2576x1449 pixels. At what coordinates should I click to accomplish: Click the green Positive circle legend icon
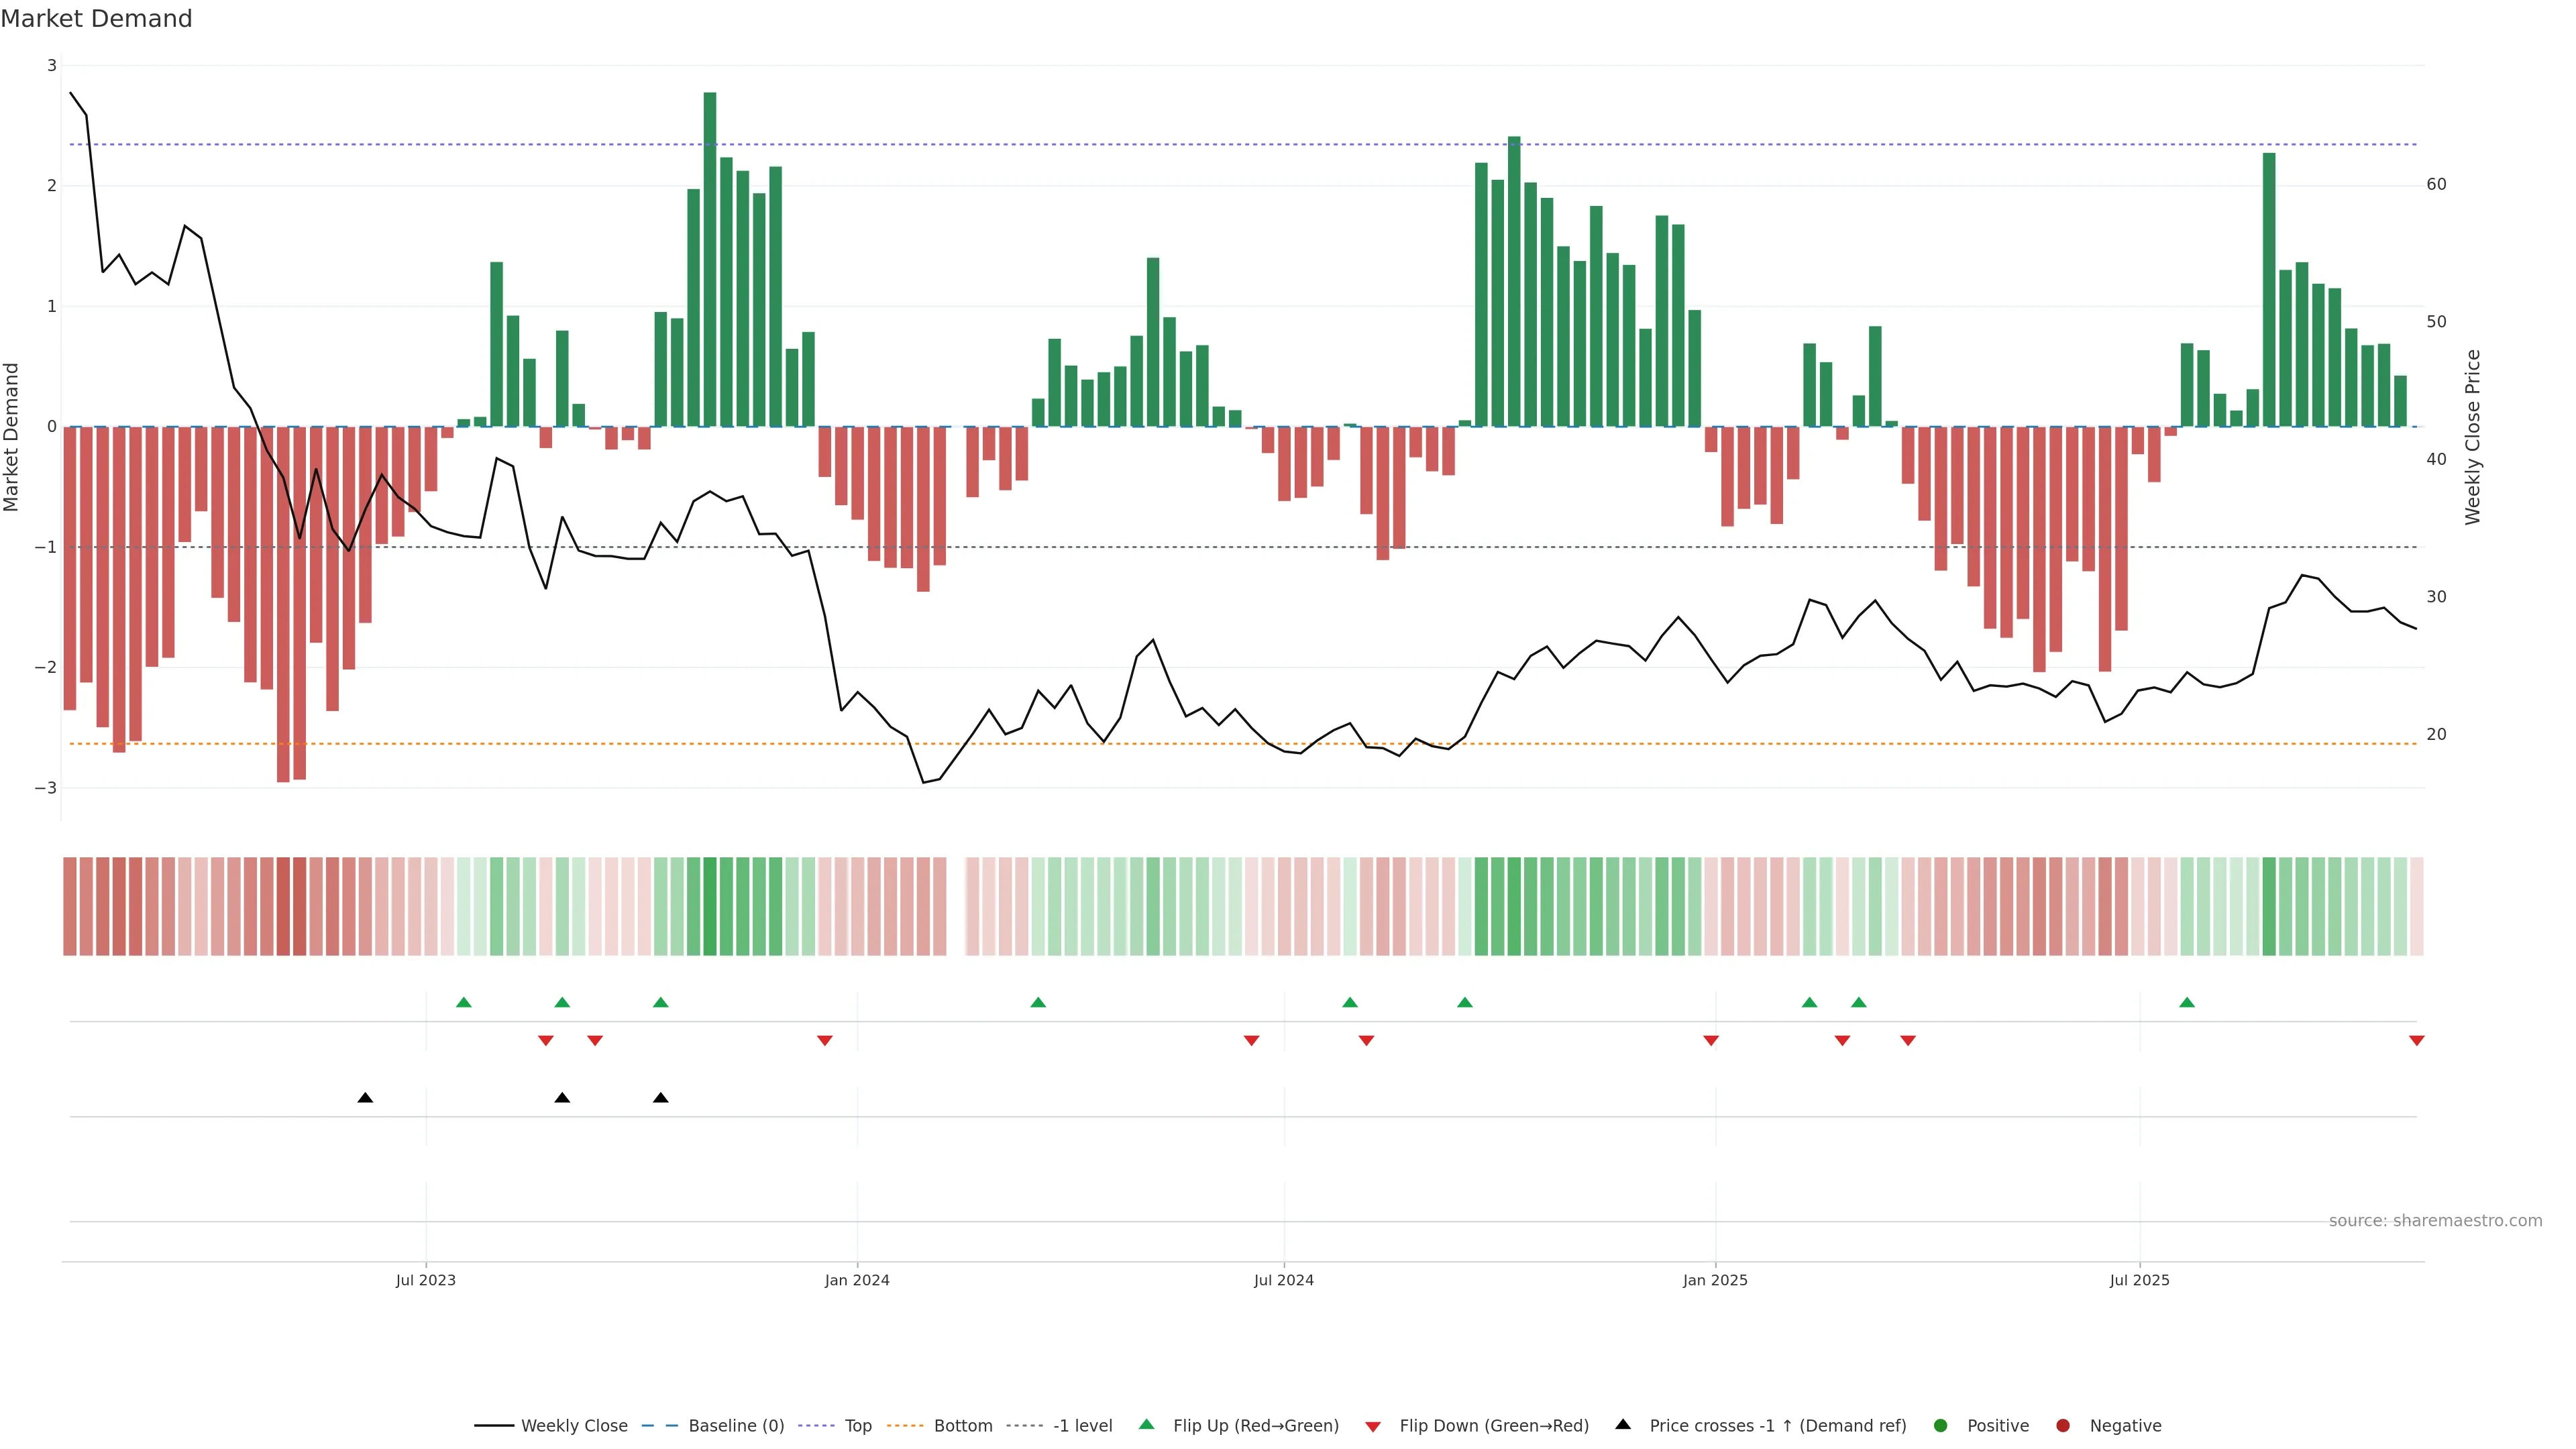click(x=1941, y=1426)
